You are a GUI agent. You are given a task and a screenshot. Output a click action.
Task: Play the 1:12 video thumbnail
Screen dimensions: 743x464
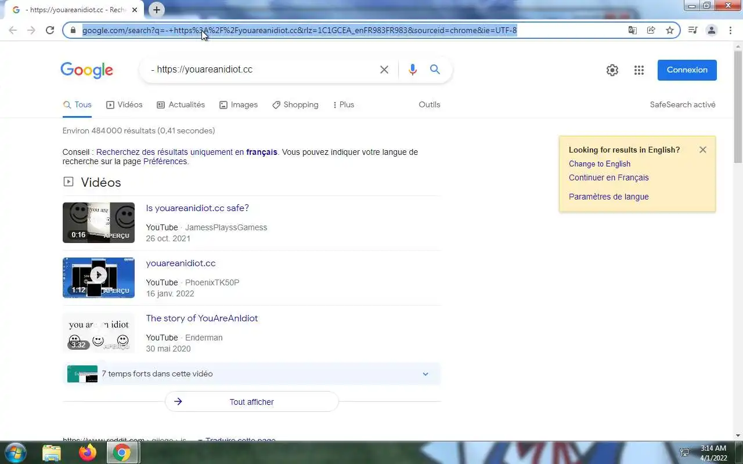[99, 278]
